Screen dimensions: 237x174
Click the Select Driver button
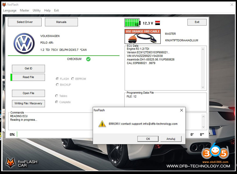[25, 22]
